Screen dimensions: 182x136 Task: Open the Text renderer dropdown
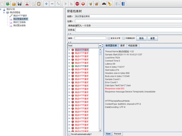tap(100, 46)
